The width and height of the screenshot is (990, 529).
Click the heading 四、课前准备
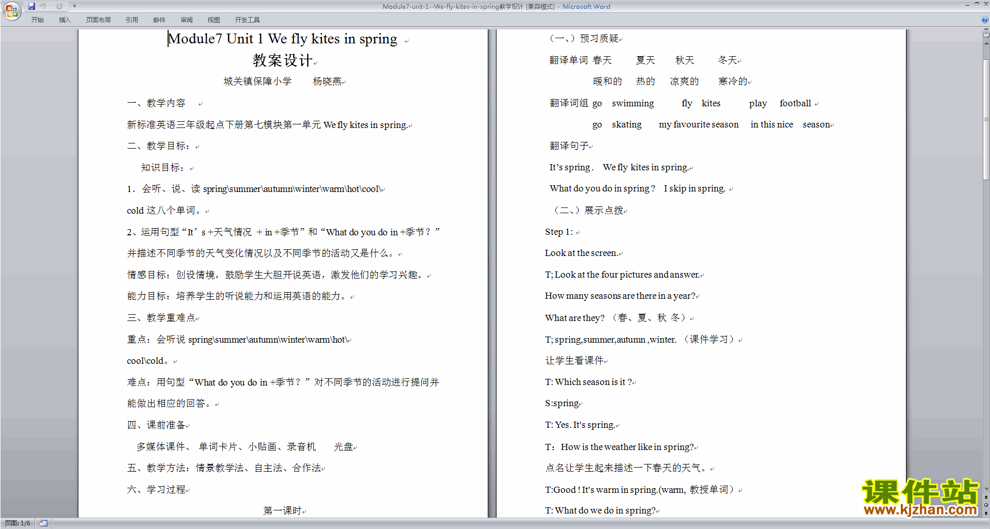(x=156, y=425)
